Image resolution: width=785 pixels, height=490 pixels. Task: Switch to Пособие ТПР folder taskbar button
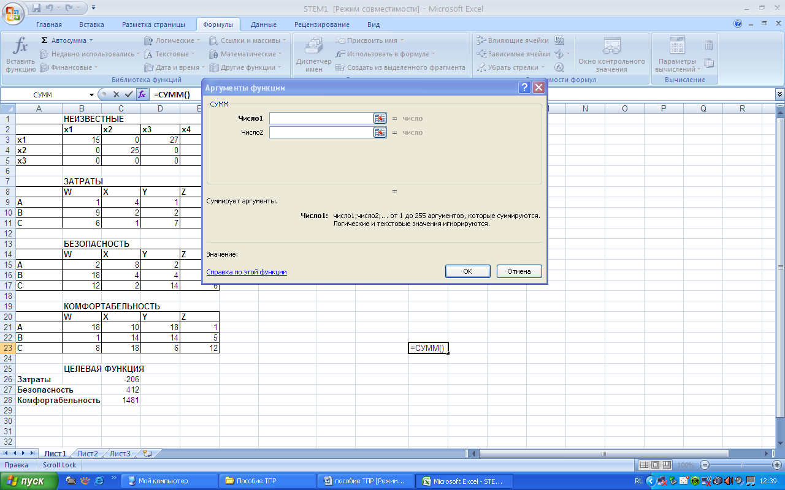(267, 481)
